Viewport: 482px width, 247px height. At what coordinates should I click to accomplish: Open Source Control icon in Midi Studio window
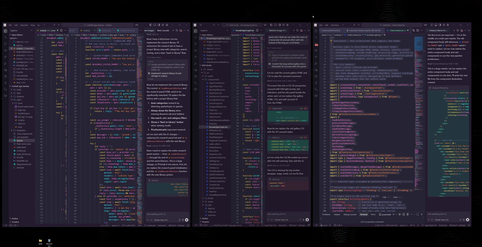click(195, 44)
